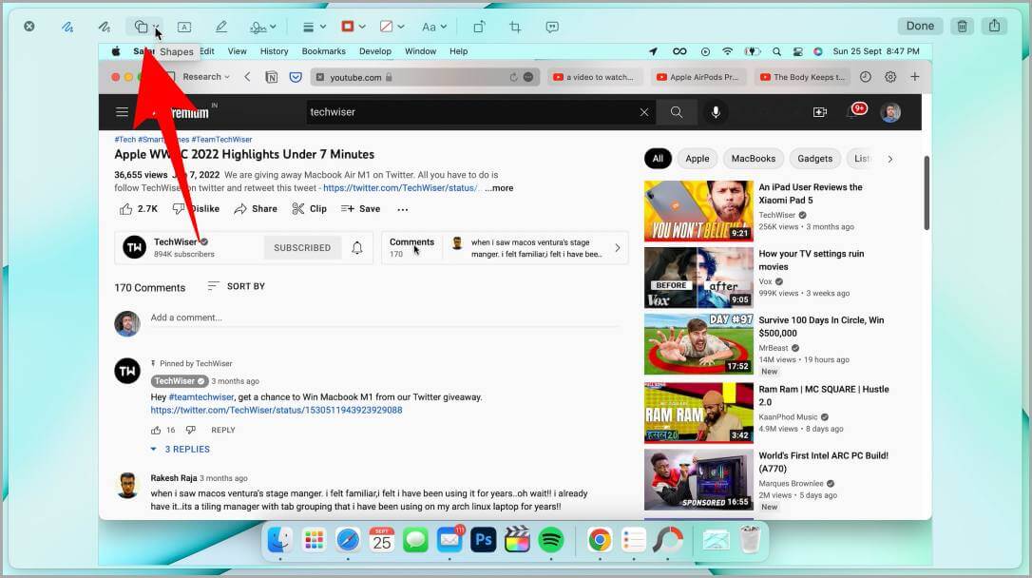1032x578 pixels.
Task: Open the Aa Text Style menu
Action: tap(434, 27)
